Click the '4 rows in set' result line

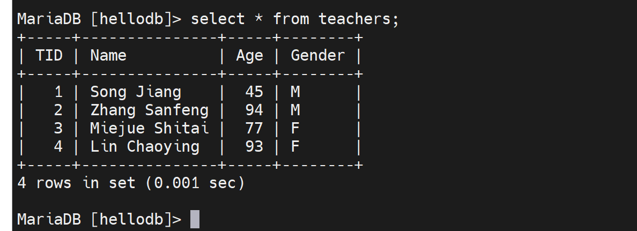tap(131, 183)
